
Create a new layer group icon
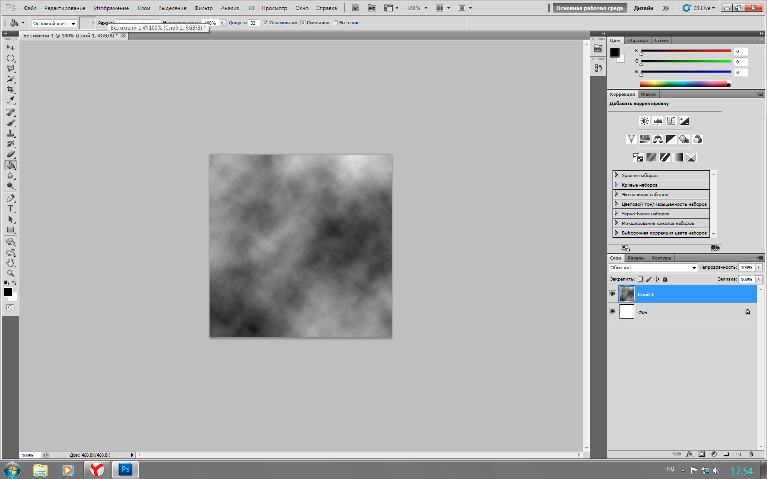point(726,454)
